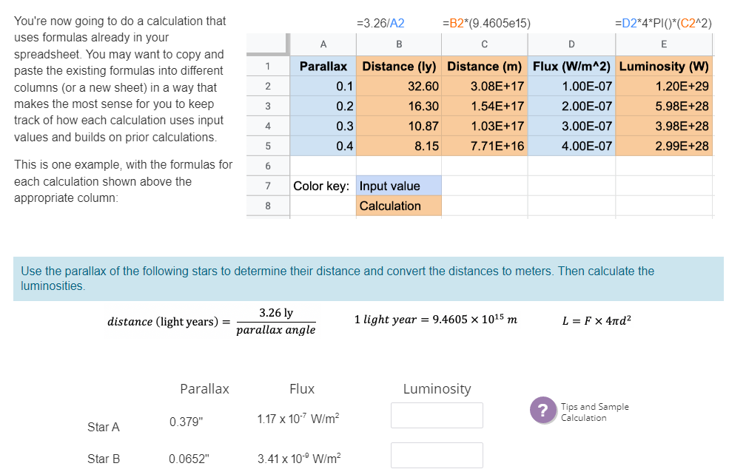This screenshot has width=729, height=469.
Task: Select row number 7
Action: tap(267, 186)
